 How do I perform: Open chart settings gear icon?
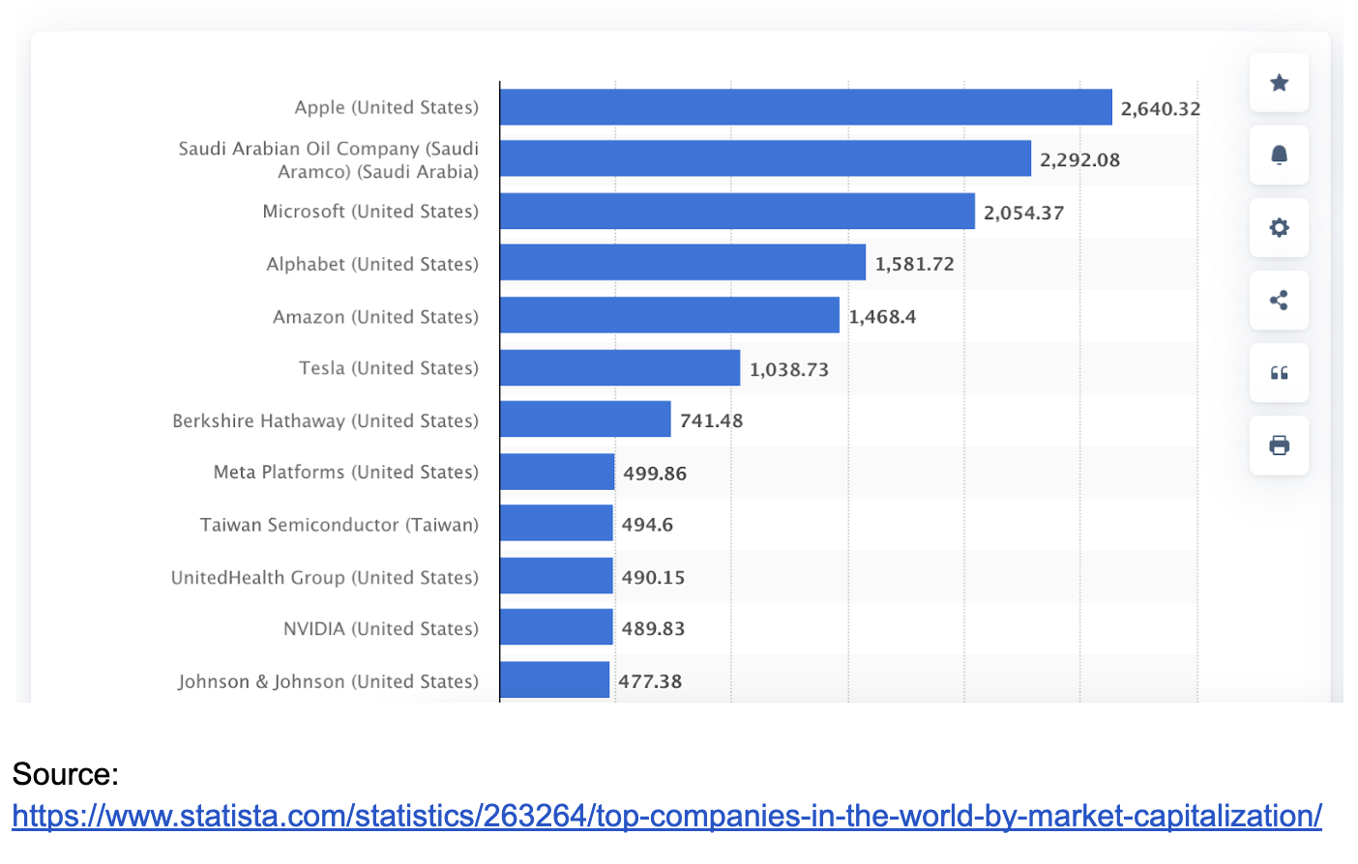[x=1279, y=228]
